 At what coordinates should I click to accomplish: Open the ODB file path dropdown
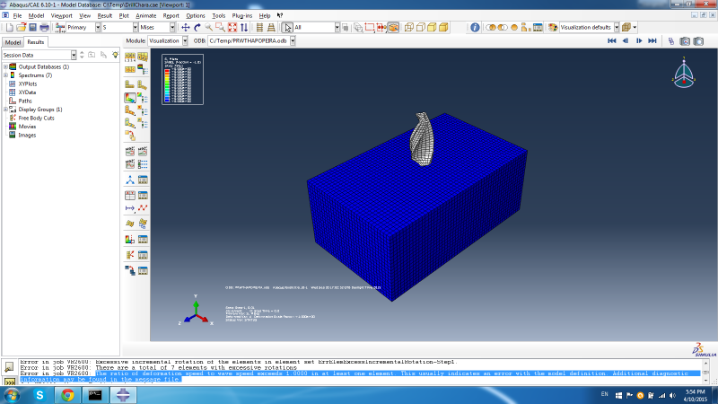pos(293,40)
